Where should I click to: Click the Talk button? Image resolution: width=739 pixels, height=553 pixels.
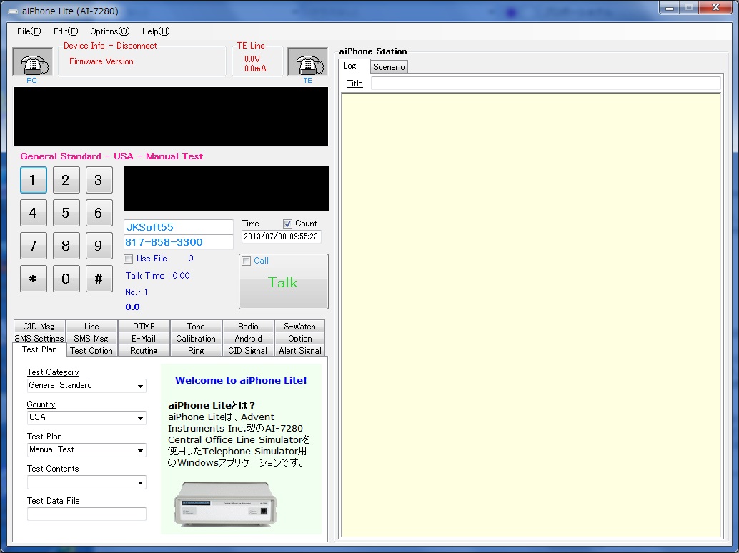coord(284,282)
